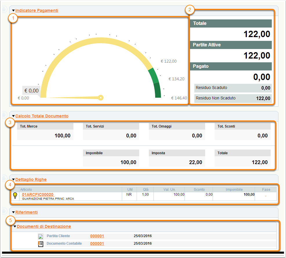
Task: Click the numbered callout 1 marker
Action: [13, 19]
